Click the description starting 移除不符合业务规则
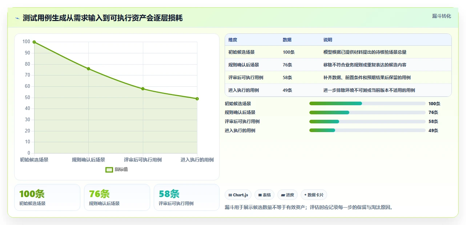The width and height of the screenshot is (466, 225). pos(365,65)
